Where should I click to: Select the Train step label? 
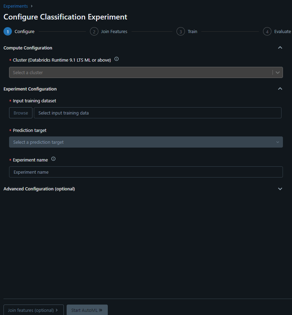[x=192, y=32]
